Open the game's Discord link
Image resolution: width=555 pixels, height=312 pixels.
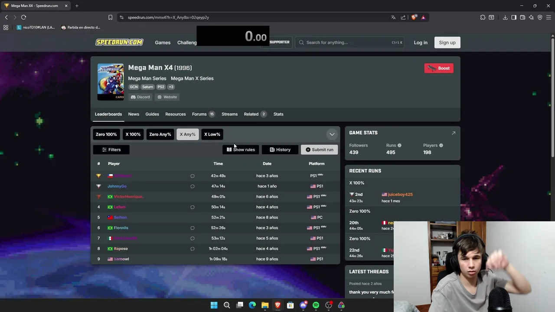[x=140, y=97]
